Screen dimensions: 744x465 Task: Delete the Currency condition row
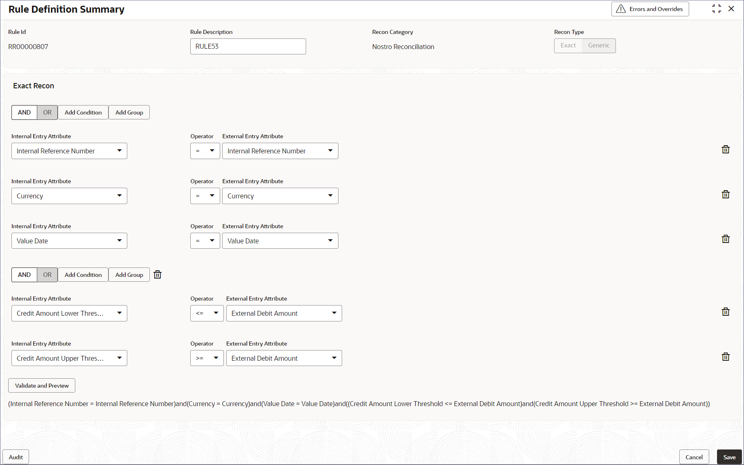[x=726, y=194]
